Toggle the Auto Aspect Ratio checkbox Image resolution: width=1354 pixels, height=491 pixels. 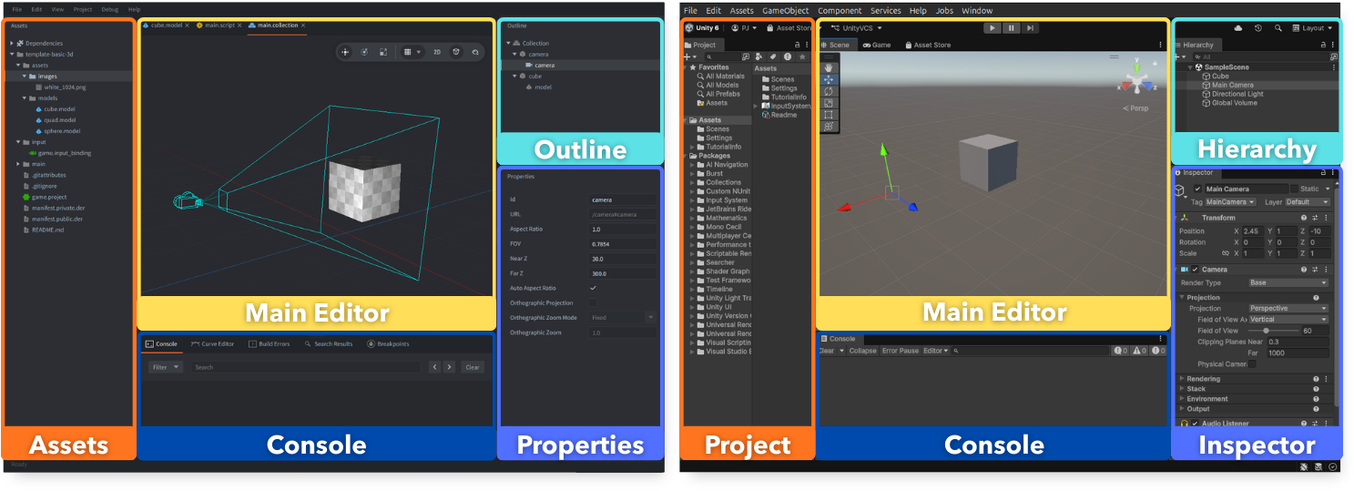[593, 288]
